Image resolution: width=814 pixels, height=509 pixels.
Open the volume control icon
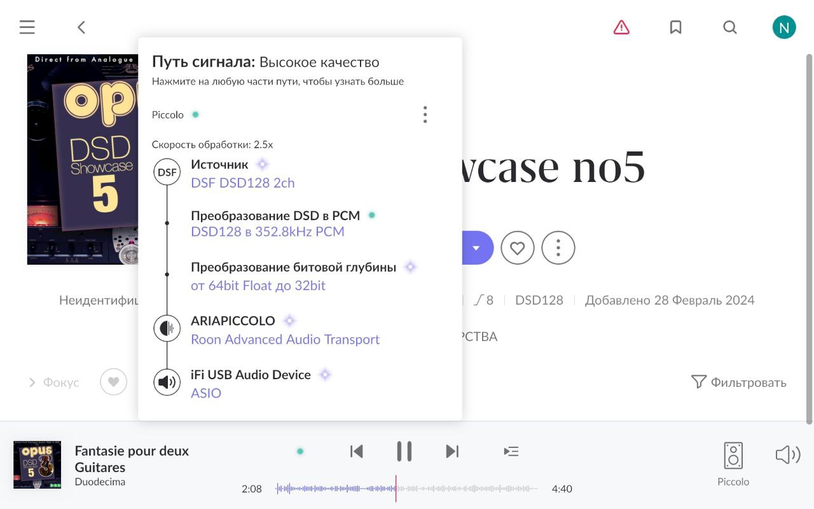(787, 454)
